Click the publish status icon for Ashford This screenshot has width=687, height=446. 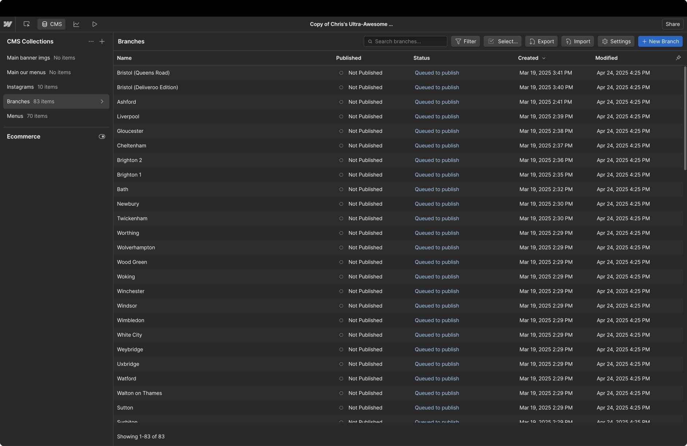click(x=341, y=102)
